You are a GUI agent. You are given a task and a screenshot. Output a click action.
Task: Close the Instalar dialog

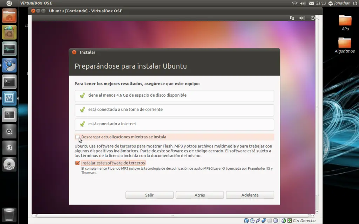pyautogui.click(x=74, y=52)
